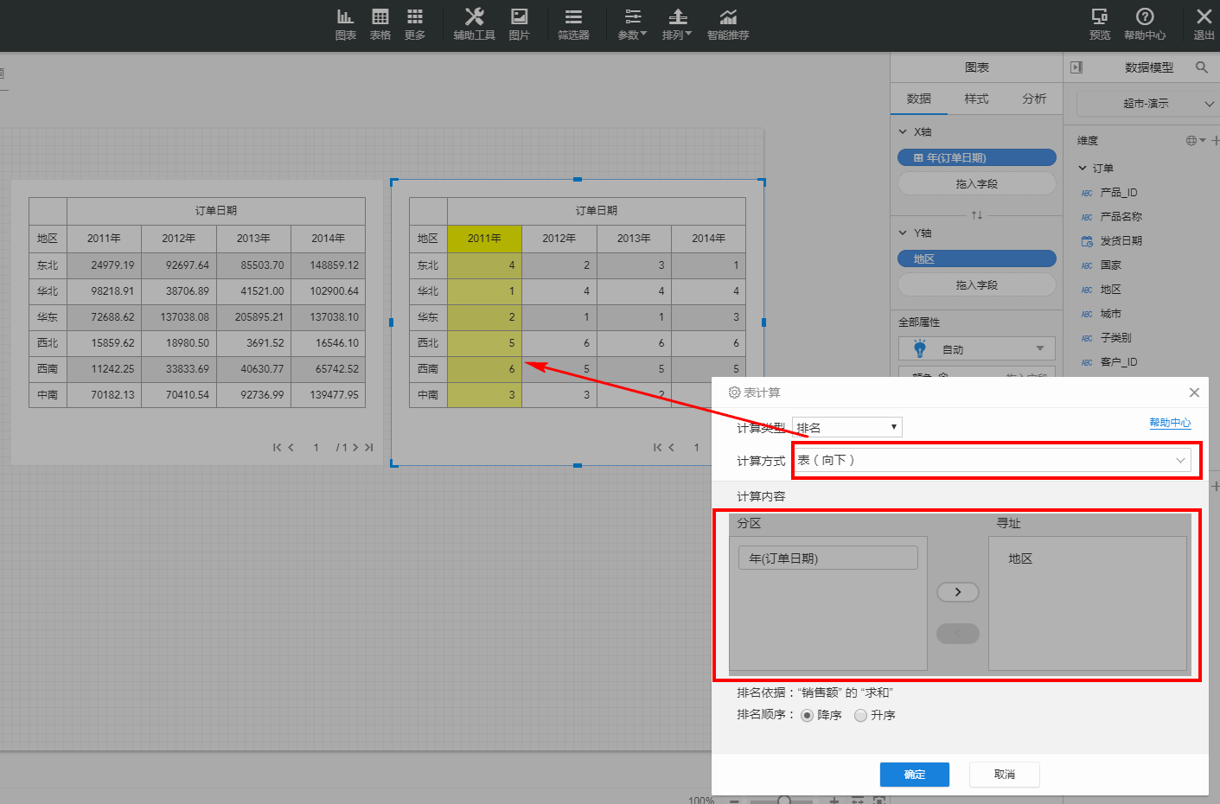Switch to the 分析 tab
This screenshot has height=804, width=1220.
pos(1034,99)
